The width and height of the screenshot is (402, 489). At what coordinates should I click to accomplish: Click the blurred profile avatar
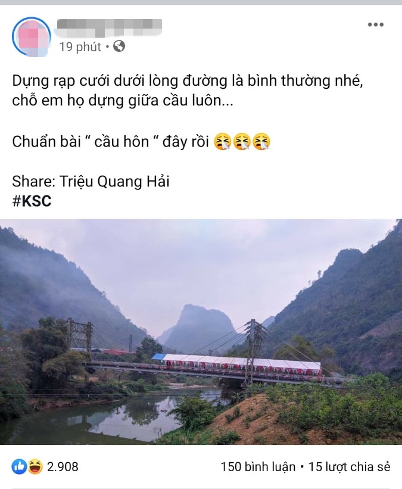(x=32, y=37)
